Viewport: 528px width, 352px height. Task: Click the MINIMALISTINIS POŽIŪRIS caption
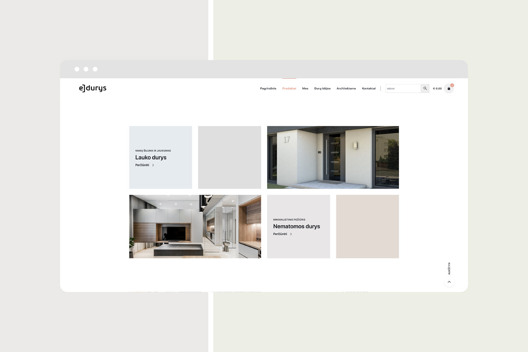pos(289,220)
